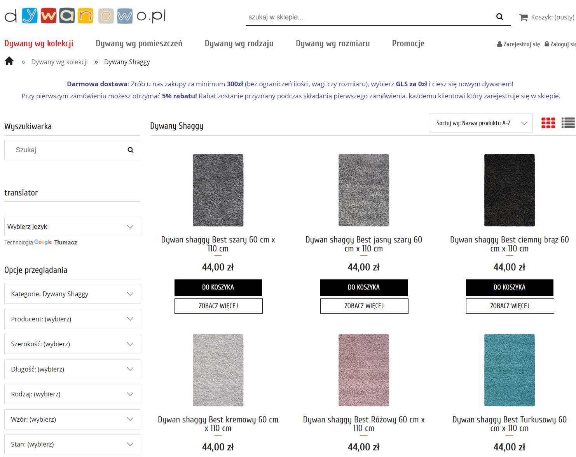The image size is (576, 457).
Task: Click the Dywany wg kolekcji breadcrumb link
Action: pos(59,62)
